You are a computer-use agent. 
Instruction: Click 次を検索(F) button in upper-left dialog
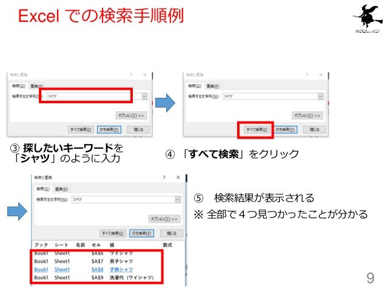click(x=109, y=129)
